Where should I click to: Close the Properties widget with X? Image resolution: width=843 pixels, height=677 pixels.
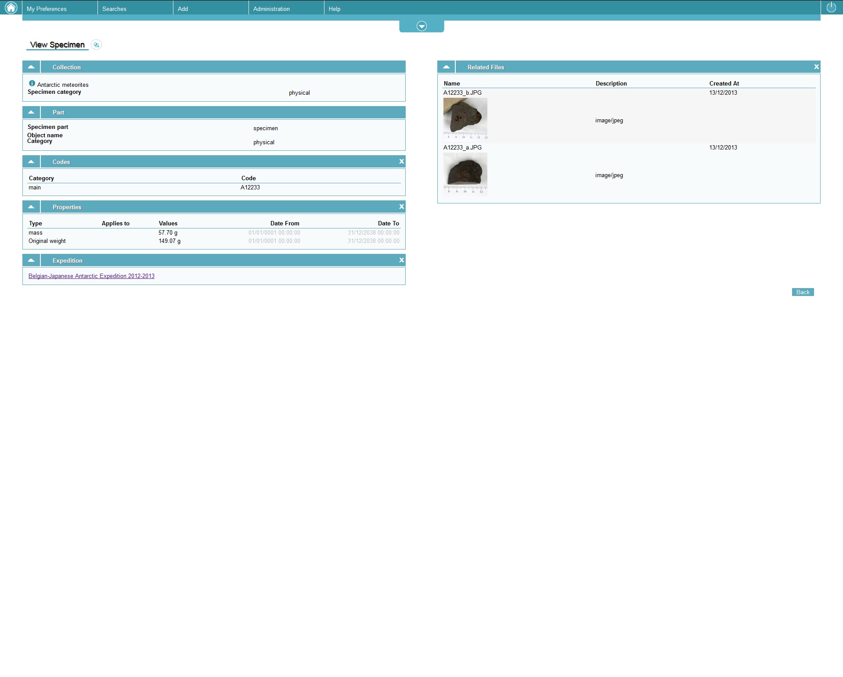click(401, 207)
